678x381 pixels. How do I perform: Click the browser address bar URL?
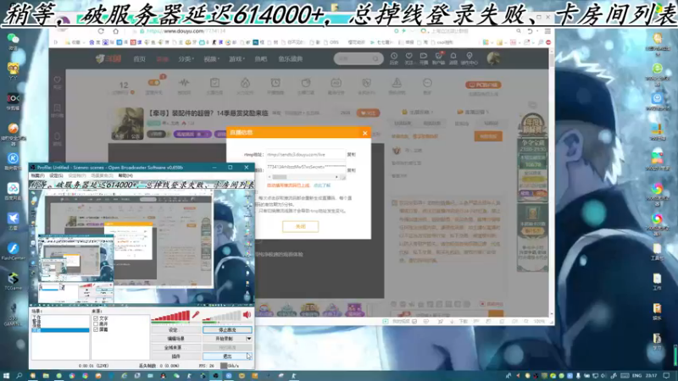pos(186,31)
